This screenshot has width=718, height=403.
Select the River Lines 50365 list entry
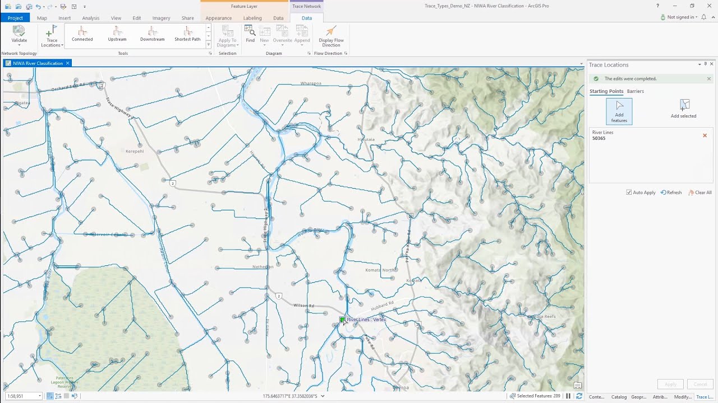pyautogui.click(x=650, y=135)
